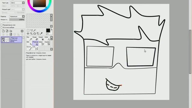Open the Переход blending mode dropdown
Image resolution: width=192 pixels, height=108 pixels.
pos(17,16)
